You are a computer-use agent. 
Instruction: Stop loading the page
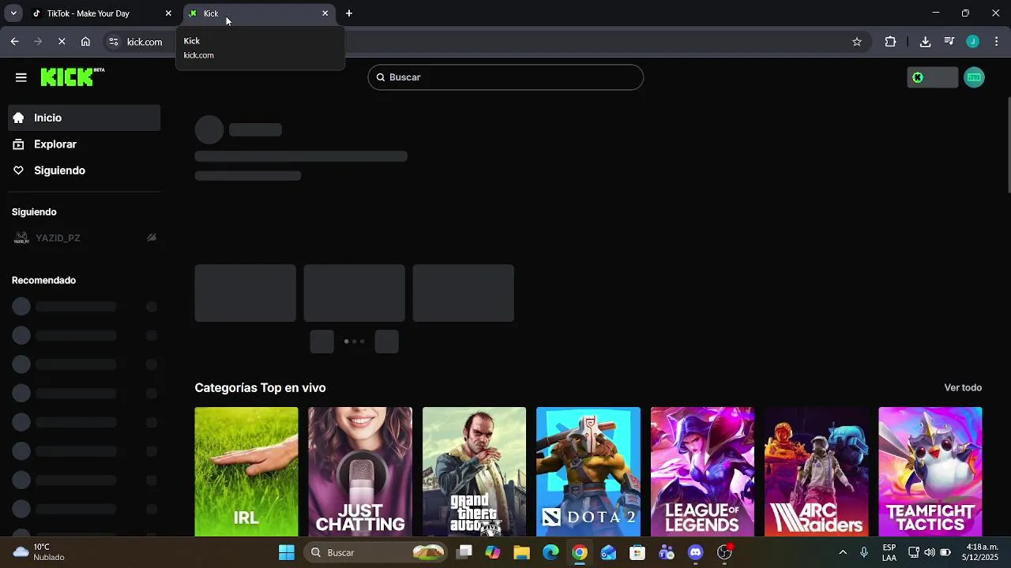62,42
